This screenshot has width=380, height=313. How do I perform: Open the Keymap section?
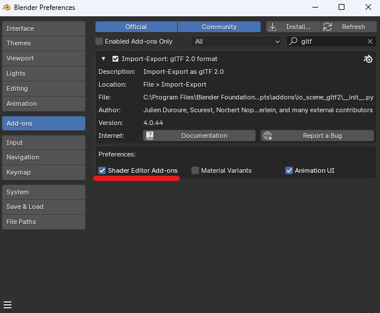click(x=44, y=172)
